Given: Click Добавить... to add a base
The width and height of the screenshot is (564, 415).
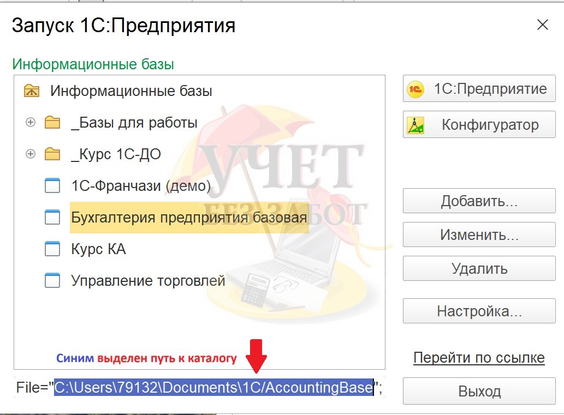Looking at the screenshot, I should [x=479, y=201].
